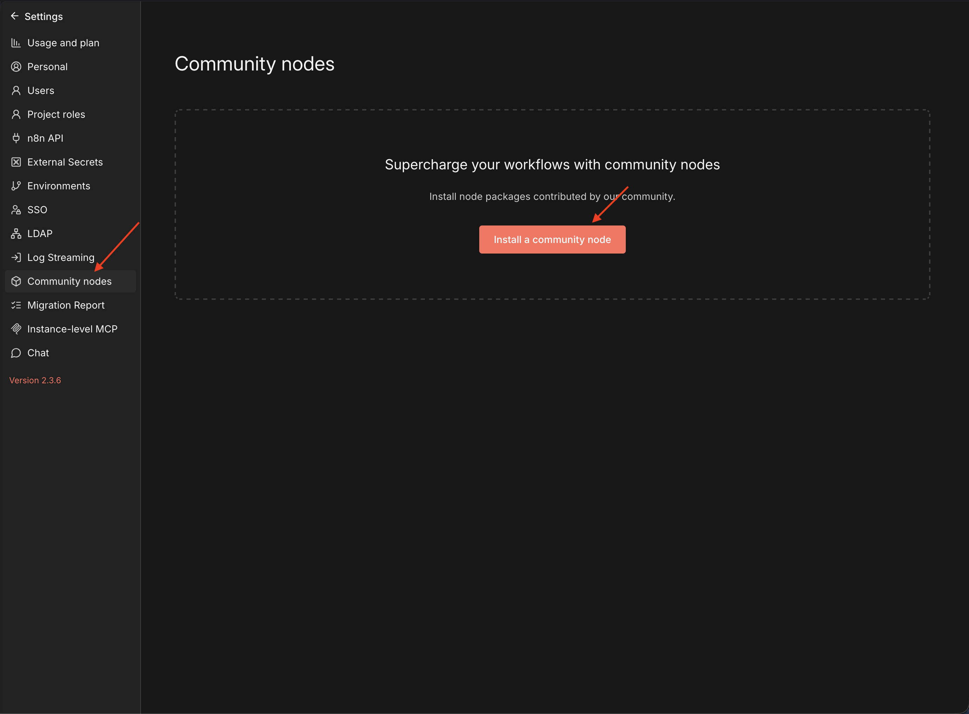Open Environments settings
Image resolution: width=969 pixels, height=714 pixels.
coord(70,186)
